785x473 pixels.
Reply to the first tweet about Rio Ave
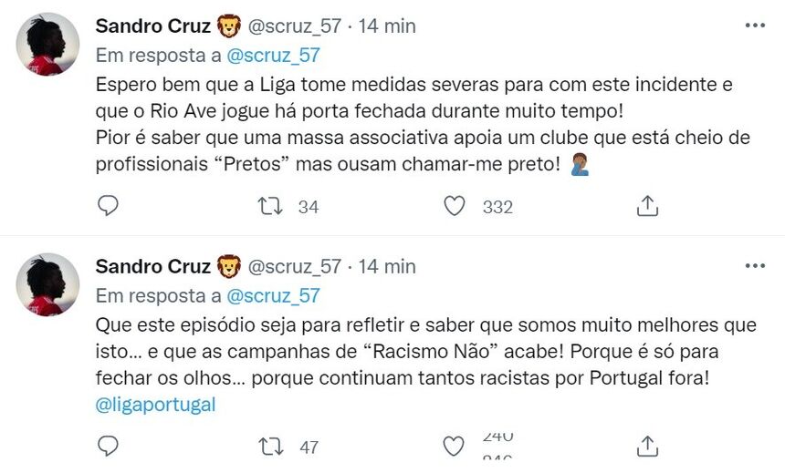(108, 206)
